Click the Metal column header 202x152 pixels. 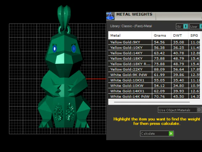pyautogui.click(x=130, y=35)
